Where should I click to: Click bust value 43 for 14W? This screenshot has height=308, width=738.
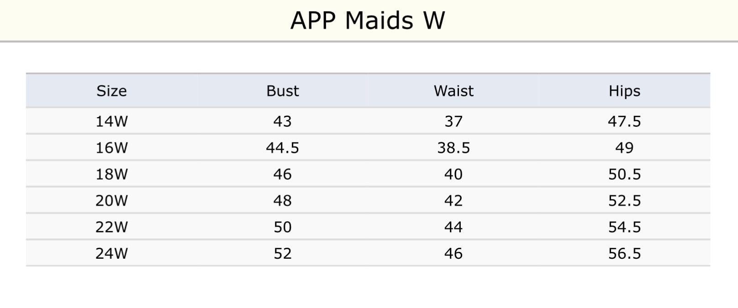(x=282, y=121)
